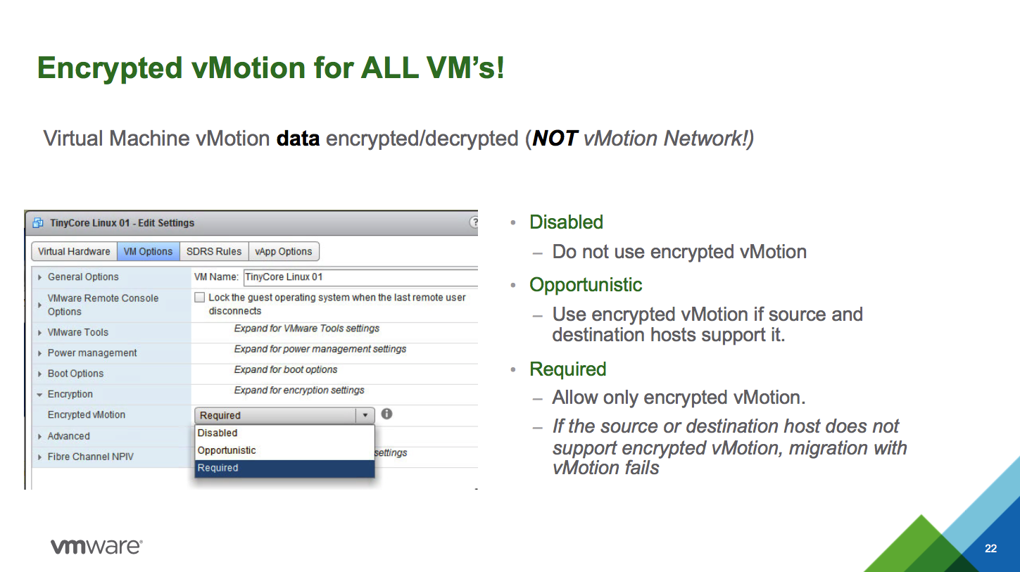The width and height of the screenshot is (1020, 572).
Task: Switch to the Virtual Hardware tab
Action: 74,251
